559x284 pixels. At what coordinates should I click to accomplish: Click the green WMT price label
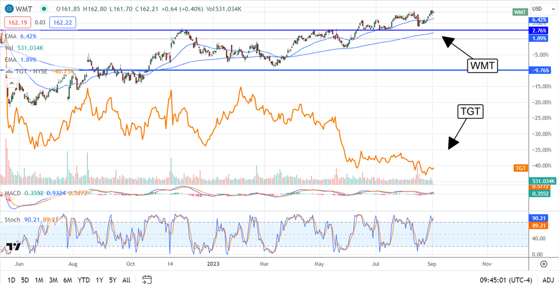(x=520, y=12)
